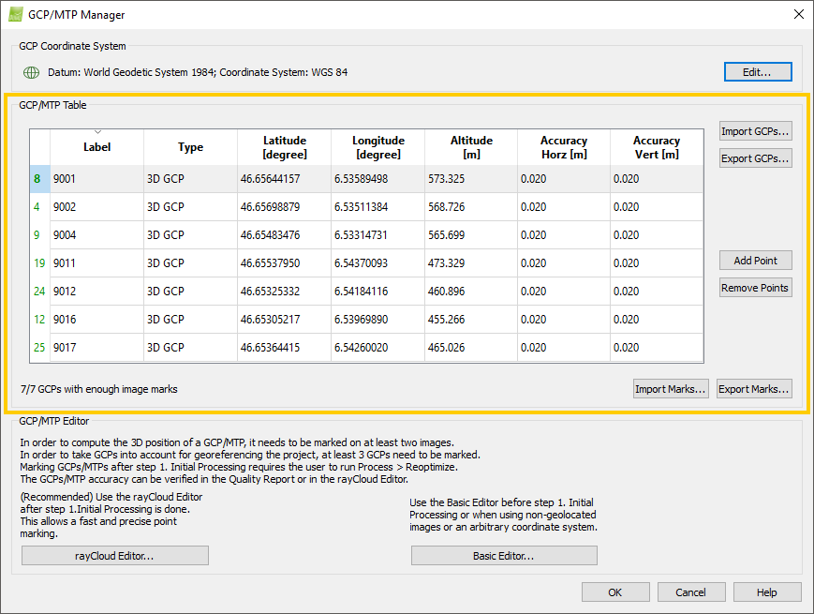The image size is (814, 614).
Task: Click the Type column header
Action: [190, 147]
